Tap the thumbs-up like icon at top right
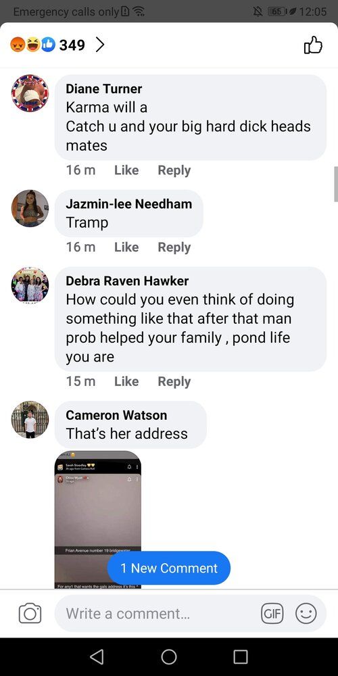 point(313,45)
